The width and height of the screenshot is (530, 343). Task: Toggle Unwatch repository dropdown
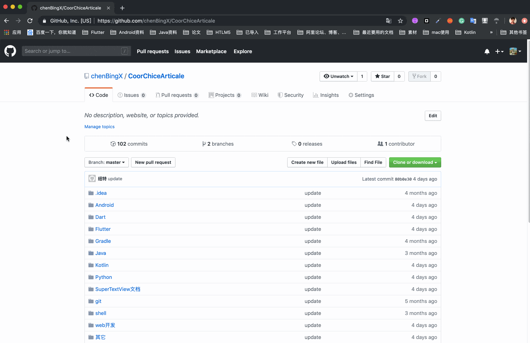(x=339, y=76)
